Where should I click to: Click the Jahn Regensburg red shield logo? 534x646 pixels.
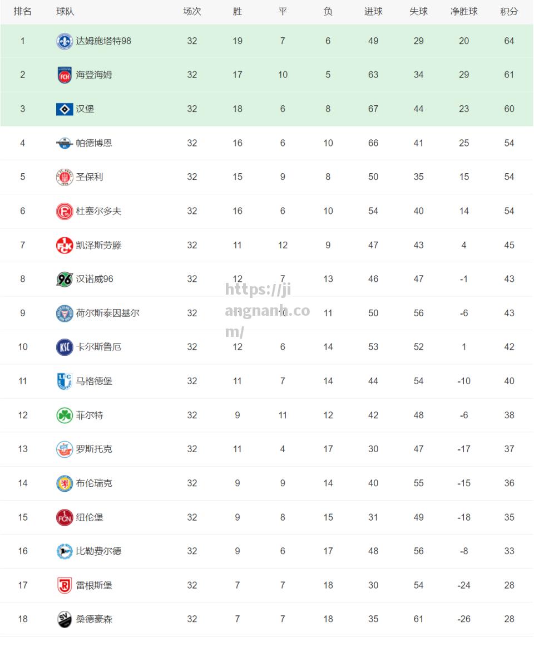(64, 585)
